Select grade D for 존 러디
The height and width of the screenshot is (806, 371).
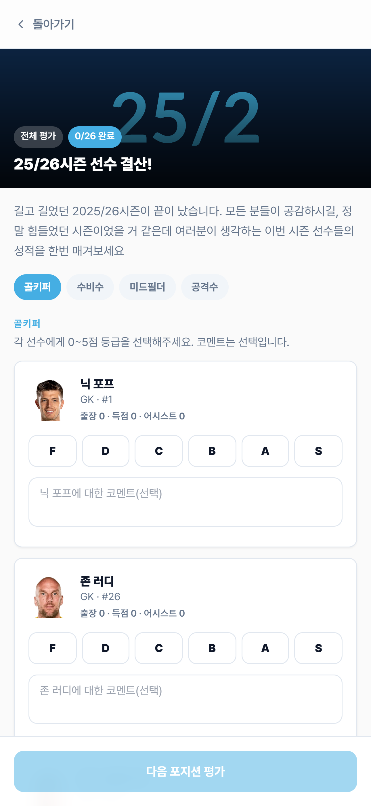(x=106, y=648)
